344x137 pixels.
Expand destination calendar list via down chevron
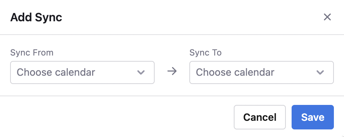tap(320, 72)
